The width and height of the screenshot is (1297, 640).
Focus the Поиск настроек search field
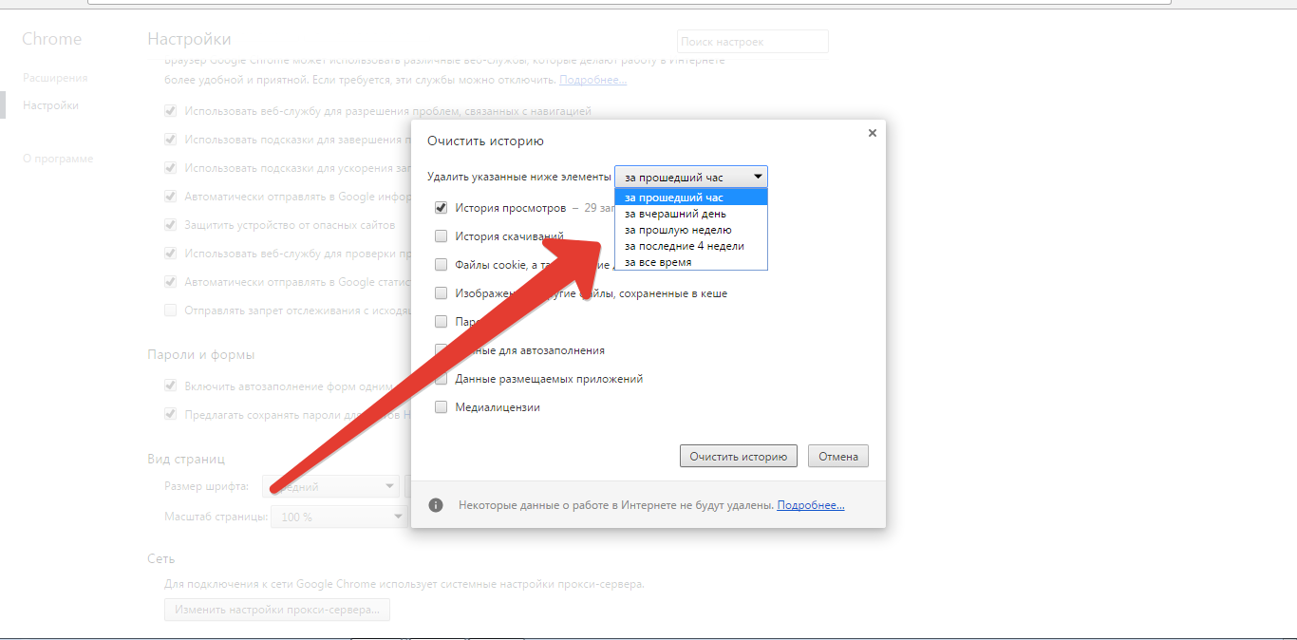(752, 42)
